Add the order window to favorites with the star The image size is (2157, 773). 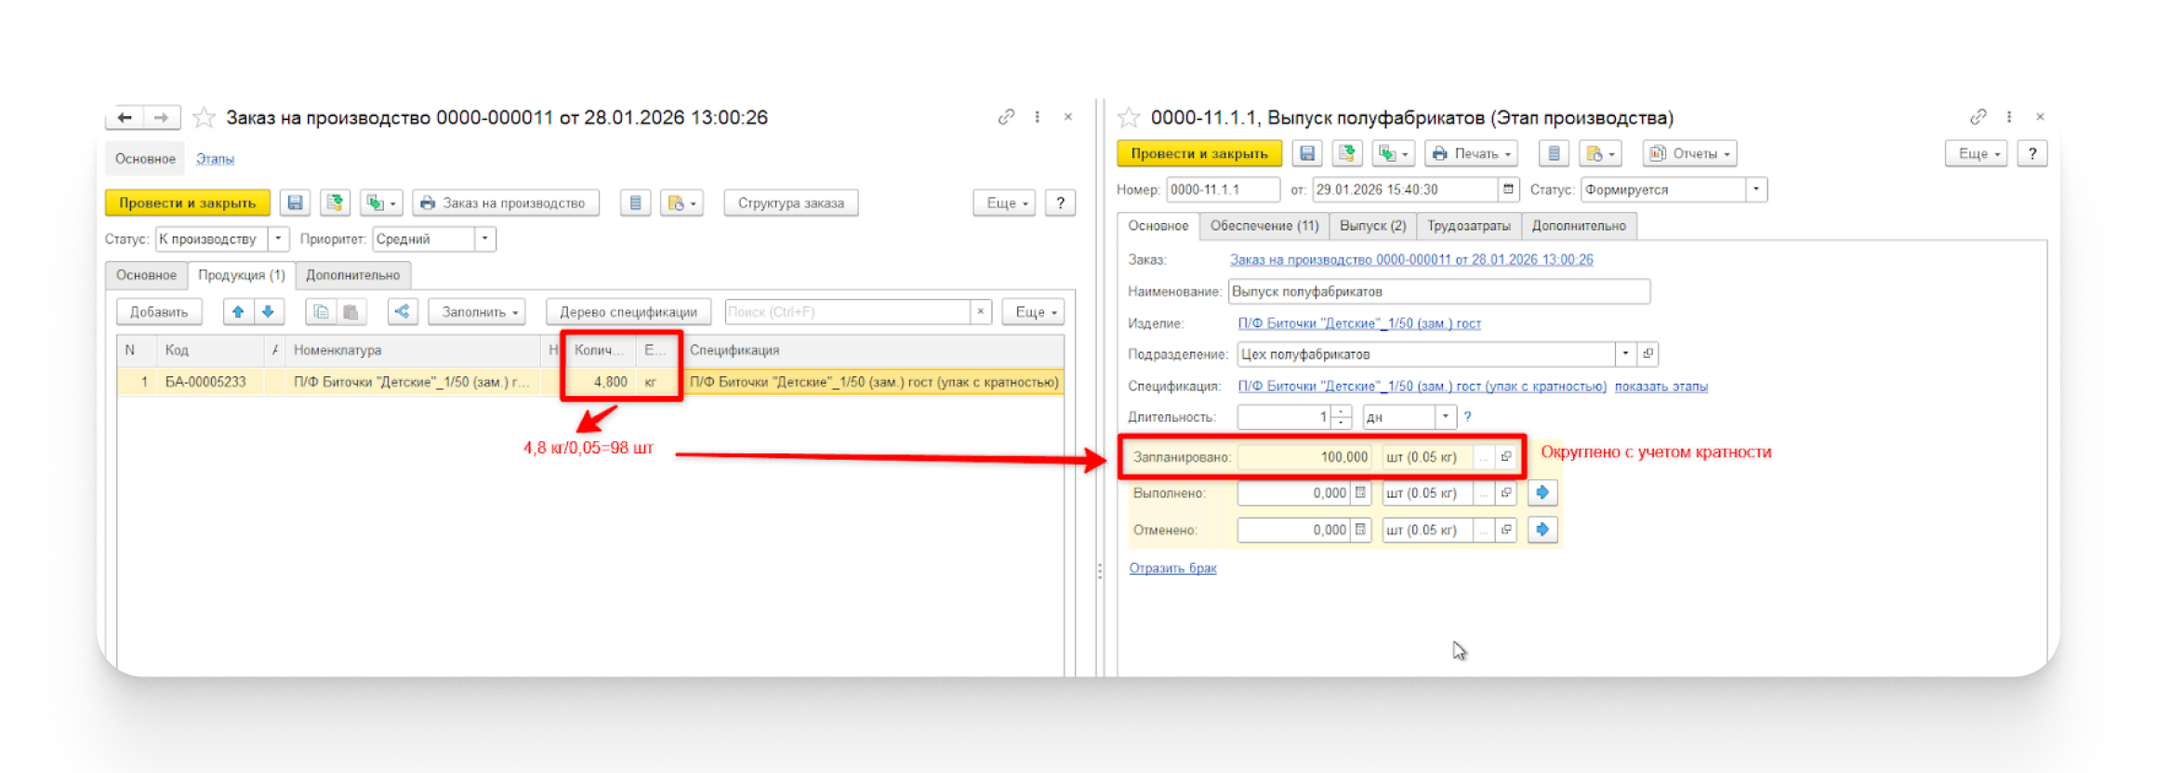click(204, 118)
